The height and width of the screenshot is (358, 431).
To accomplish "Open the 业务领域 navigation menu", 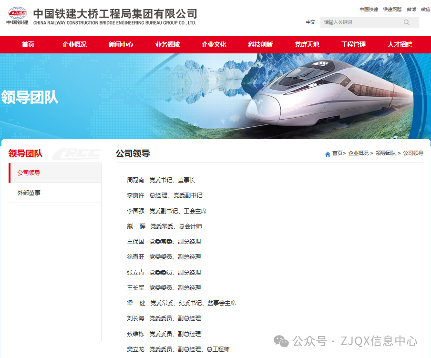I will [x=167, y=45].
